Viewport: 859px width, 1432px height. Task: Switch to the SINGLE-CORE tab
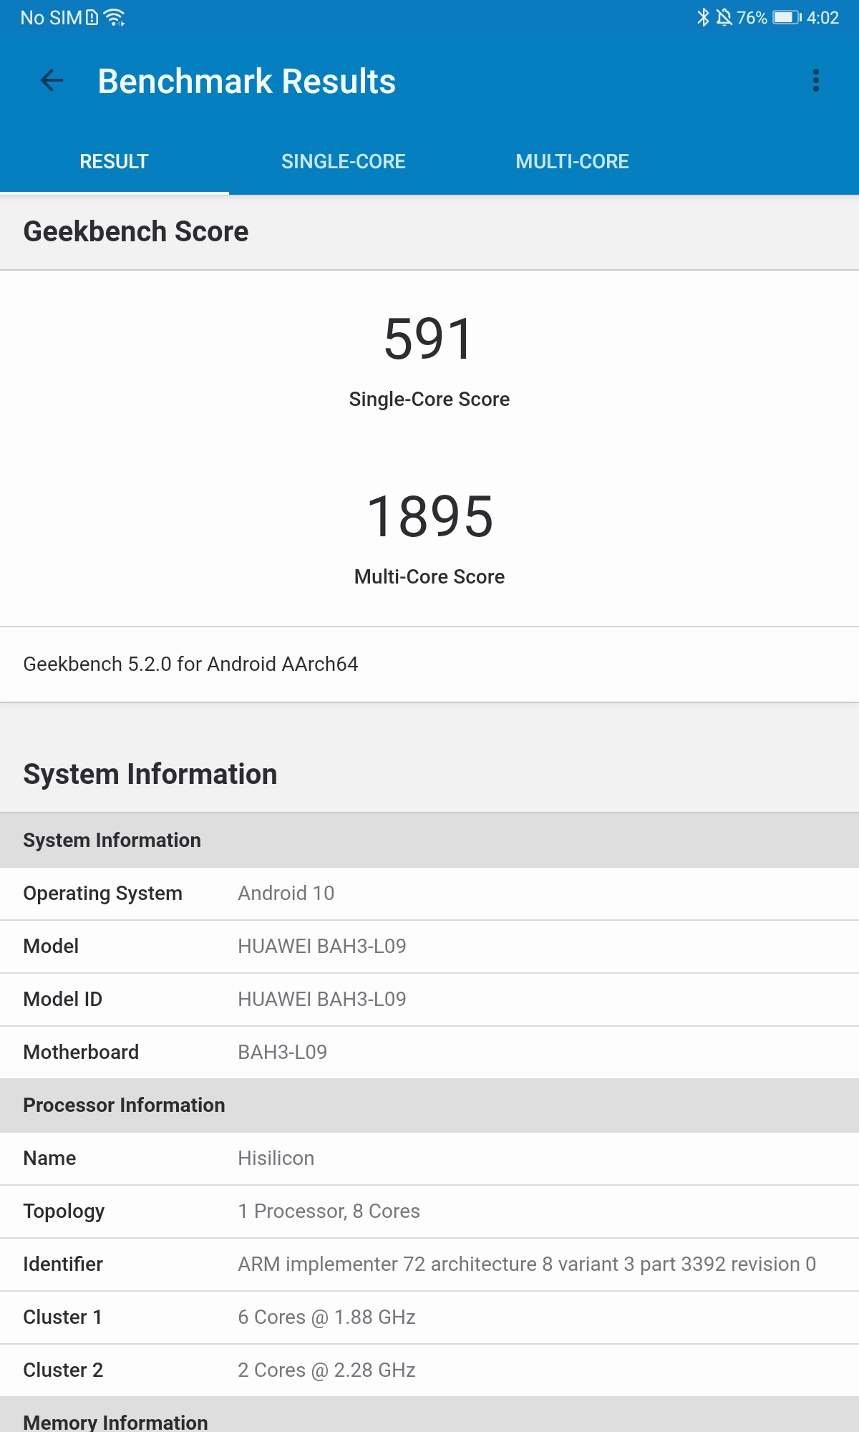point(343,162)
